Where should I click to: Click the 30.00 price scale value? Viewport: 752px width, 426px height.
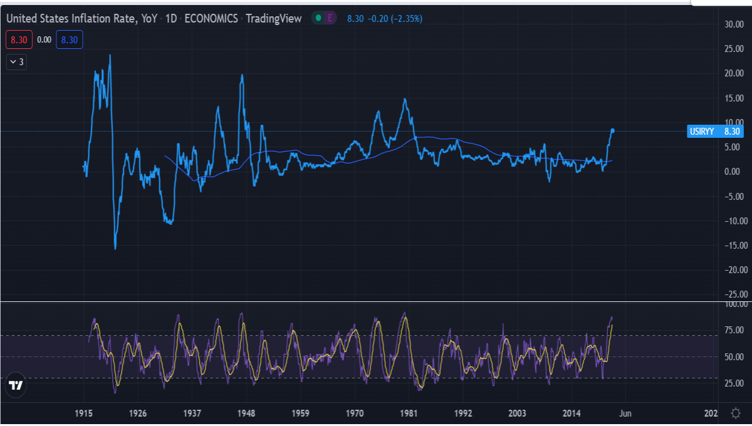734,24
